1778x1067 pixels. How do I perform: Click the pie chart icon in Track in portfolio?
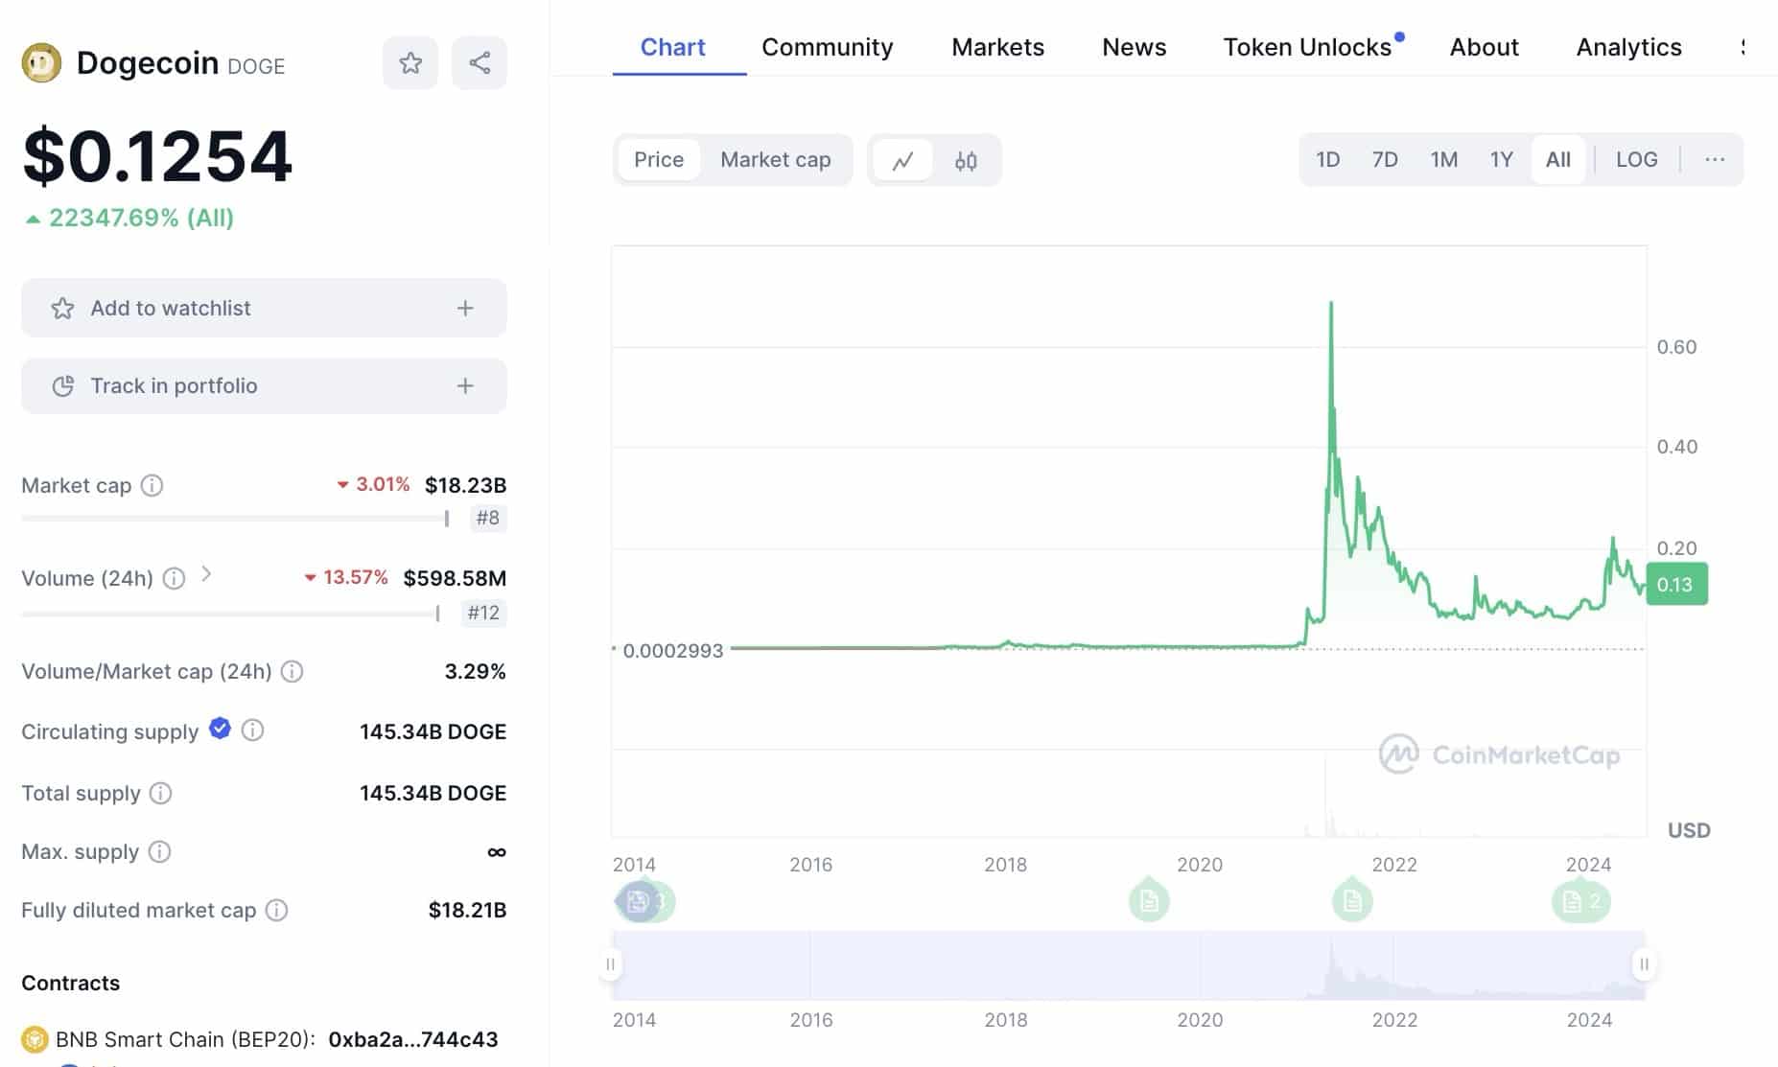coord(62,385)
